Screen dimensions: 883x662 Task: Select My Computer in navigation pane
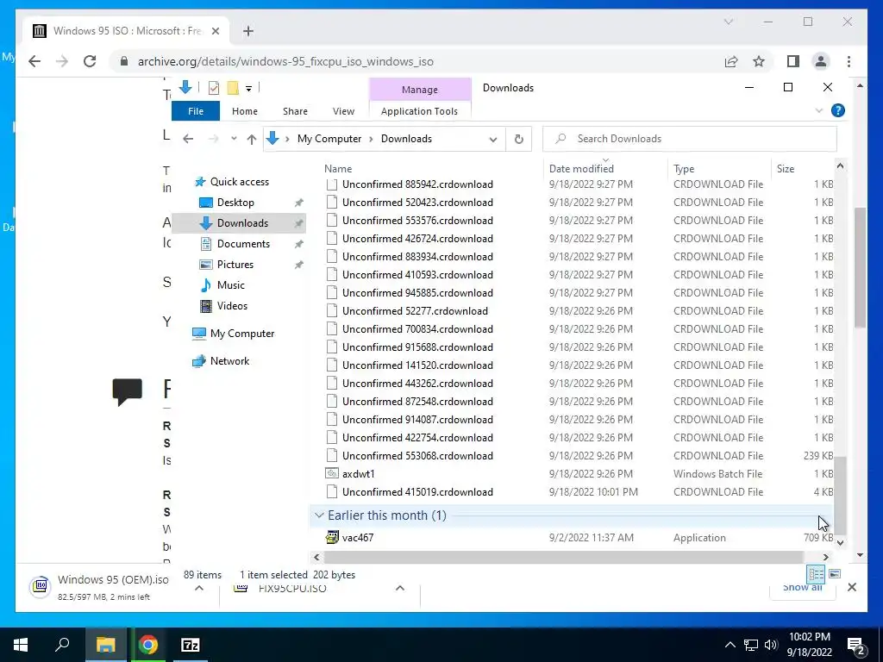tap(242, 334)
